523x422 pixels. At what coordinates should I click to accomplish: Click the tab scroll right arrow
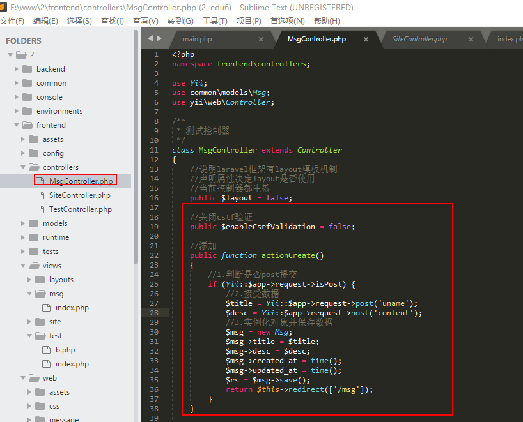click(159, 38)
